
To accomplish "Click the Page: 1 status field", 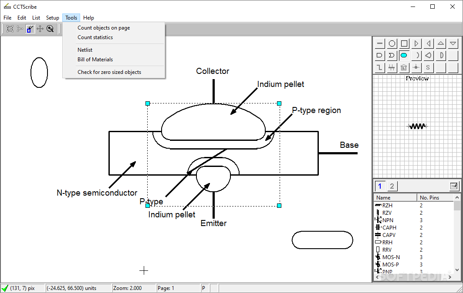I will [x=178, y=288].
